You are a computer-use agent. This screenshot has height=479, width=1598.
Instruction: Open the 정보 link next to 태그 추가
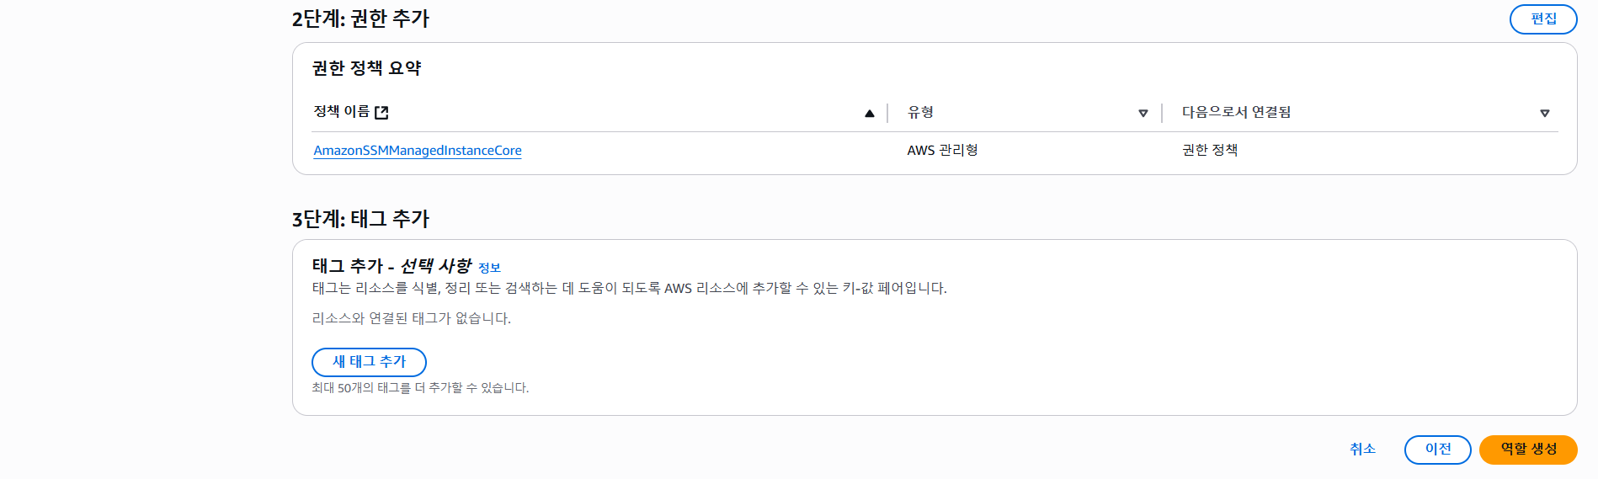[x=489, y=268]
